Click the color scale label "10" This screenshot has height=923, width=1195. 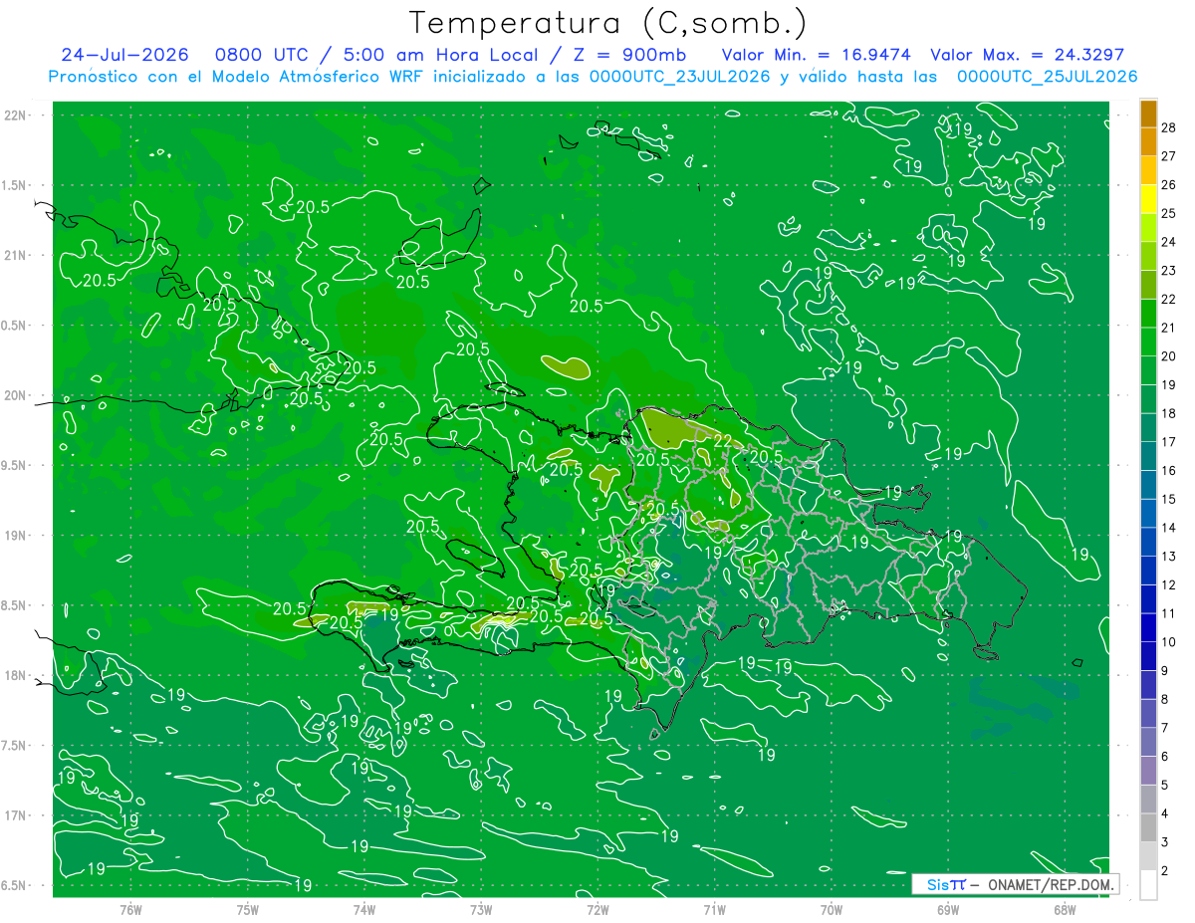(1168, 642)
